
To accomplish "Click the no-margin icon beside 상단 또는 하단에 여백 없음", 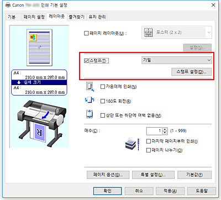I will point(90,114).
